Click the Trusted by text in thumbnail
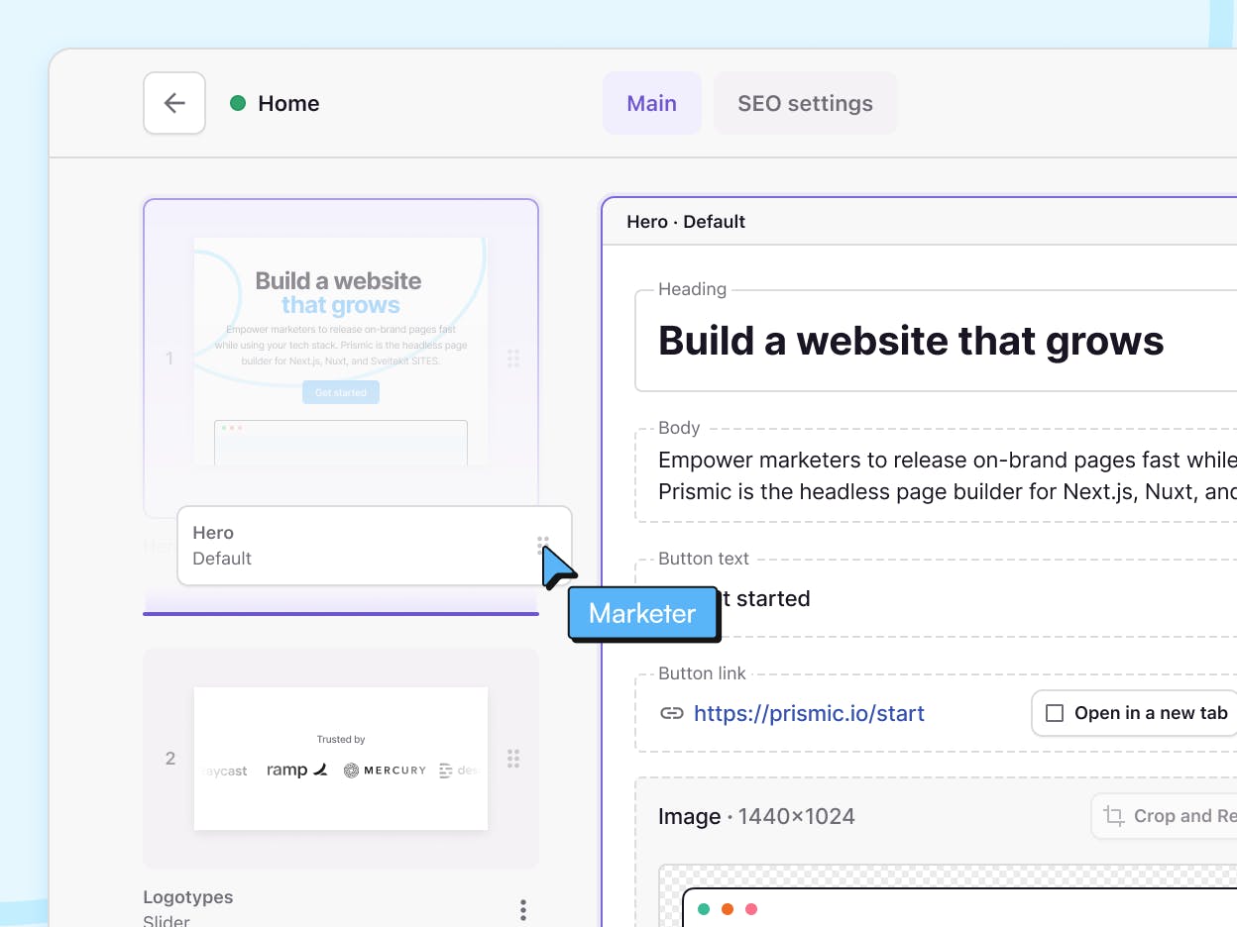 [x=341, y=739]
